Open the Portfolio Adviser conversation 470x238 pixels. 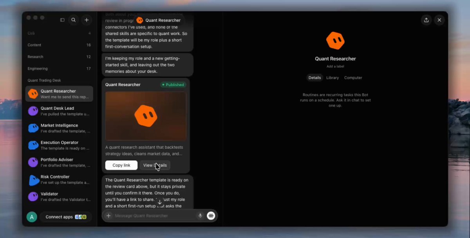click(x=59, y=162)
